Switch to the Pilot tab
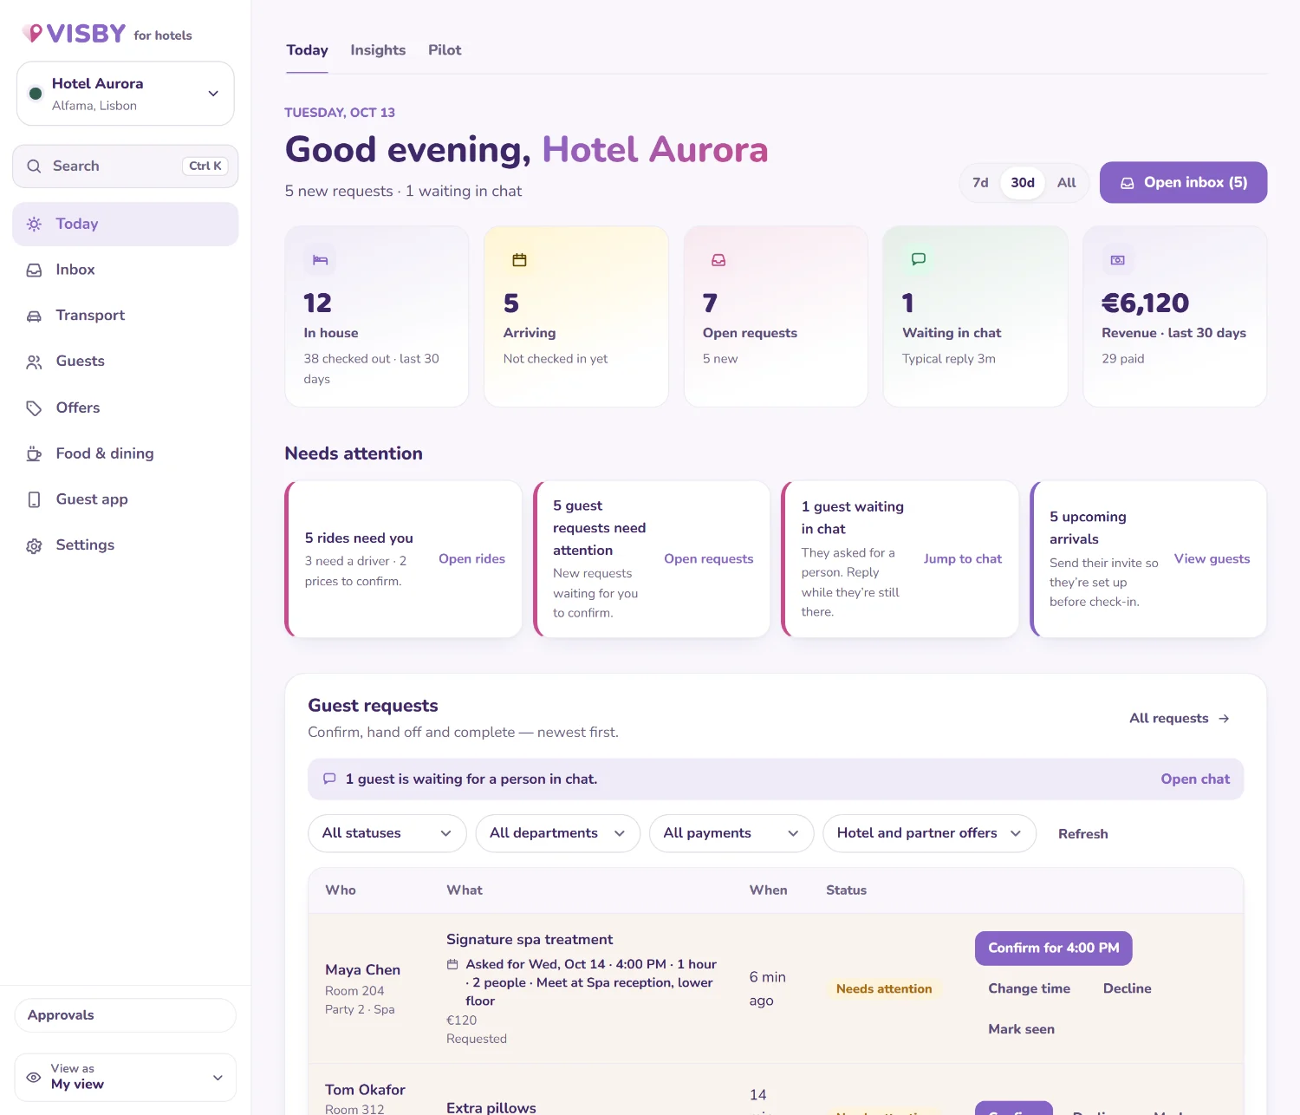Image resolution: width=1300 pixels, height=1115 pixels. (445, 50)
